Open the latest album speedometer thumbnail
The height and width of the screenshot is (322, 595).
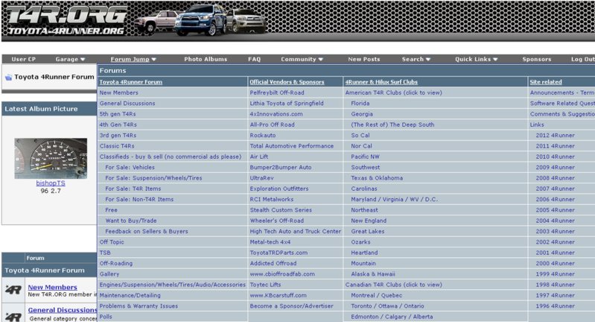(x=51, y=158)
